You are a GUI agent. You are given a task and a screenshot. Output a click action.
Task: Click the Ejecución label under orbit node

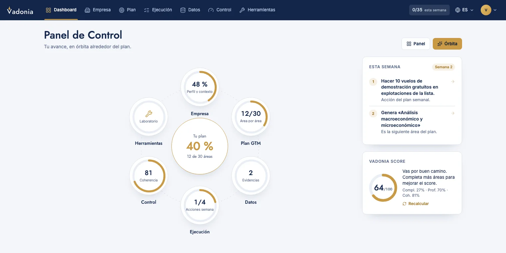tap(200, 232)
